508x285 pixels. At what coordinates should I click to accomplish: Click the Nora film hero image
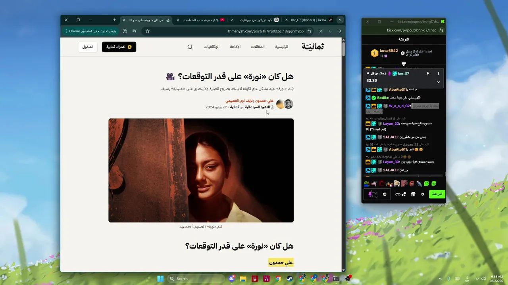point(201,170)
